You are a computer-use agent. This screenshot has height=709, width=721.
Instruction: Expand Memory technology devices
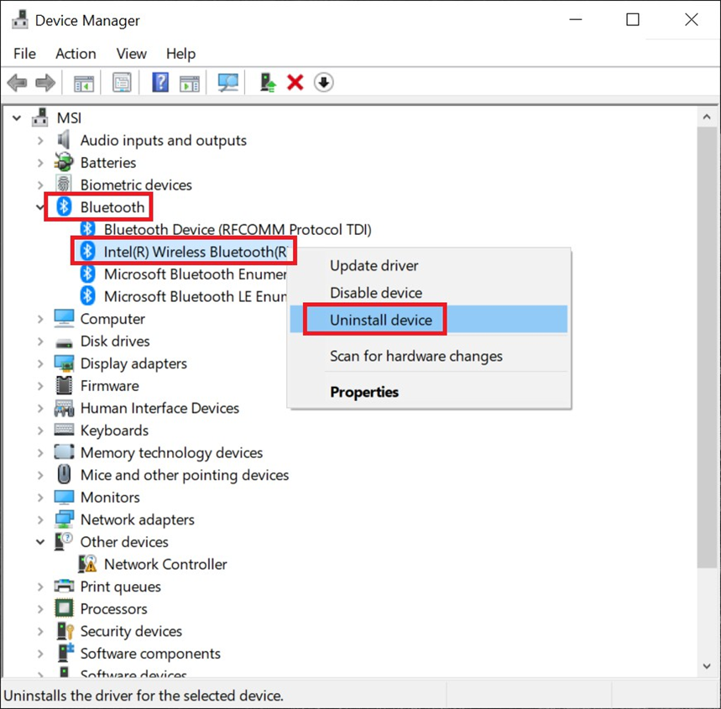coord(40,452)
